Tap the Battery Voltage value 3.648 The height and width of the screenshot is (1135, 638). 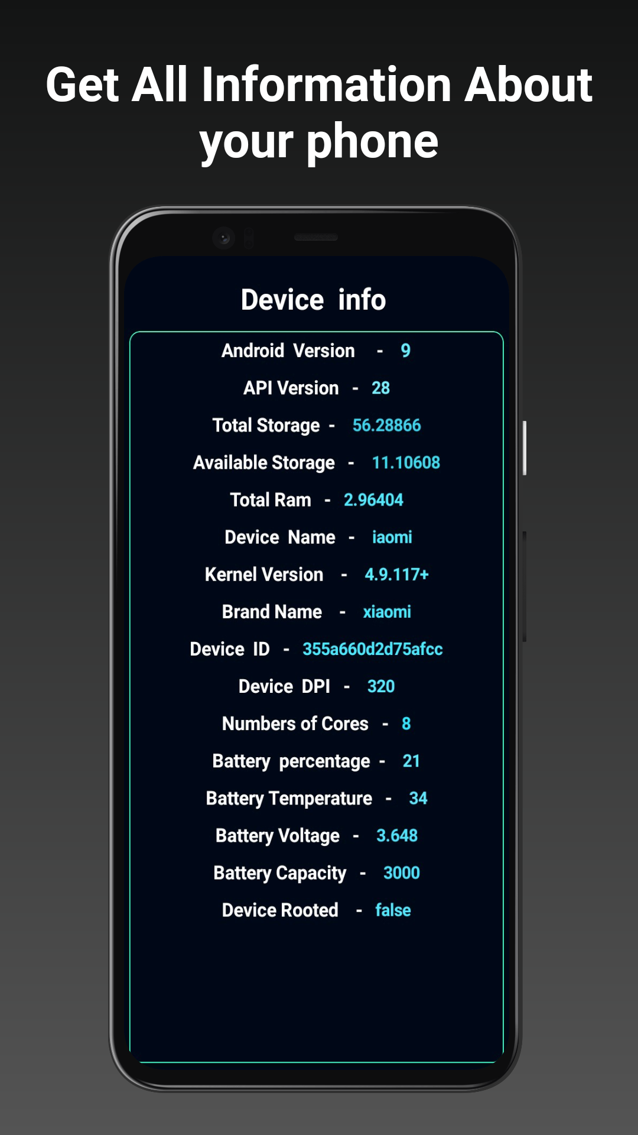[x=397, y=835]
